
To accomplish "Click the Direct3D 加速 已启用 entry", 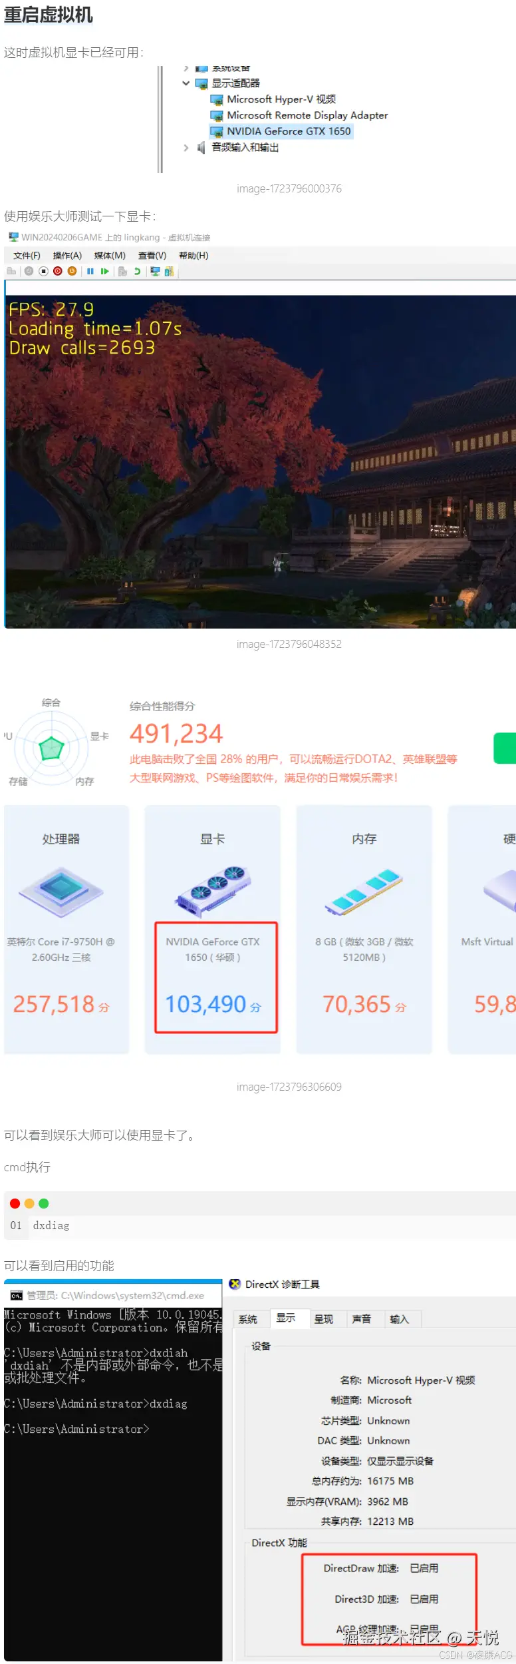I will pos(386,1599).
